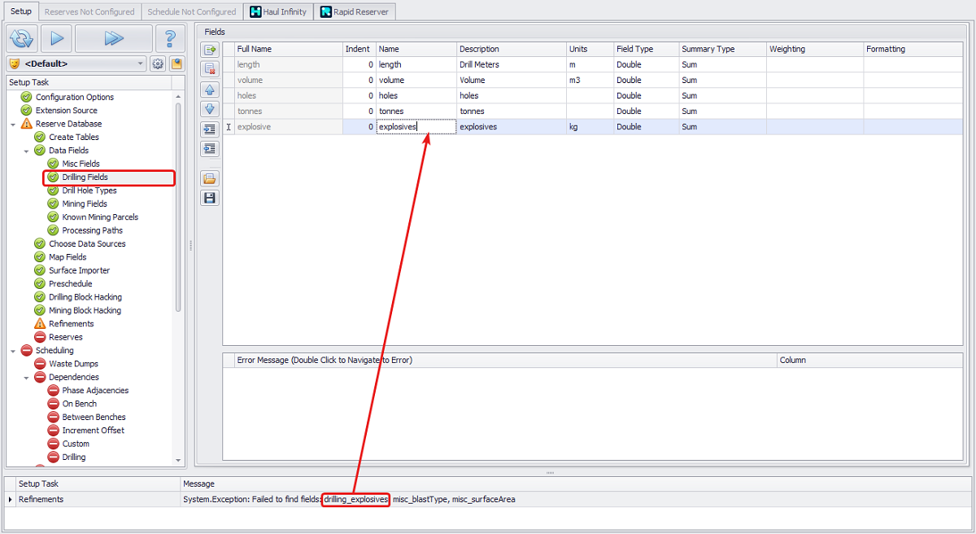Select Choose Data Sources task
Screen dimensions: 976x534
coord(87,243)
